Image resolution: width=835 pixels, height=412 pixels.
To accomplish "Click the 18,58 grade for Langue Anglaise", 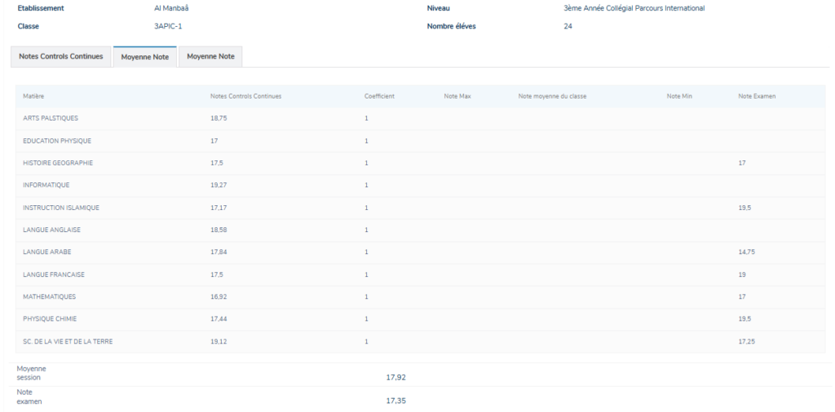I will (219, 230).
